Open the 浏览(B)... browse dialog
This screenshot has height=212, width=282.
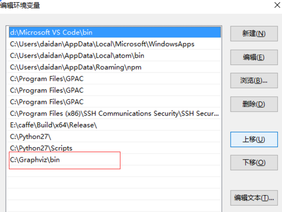coord(254,81)
